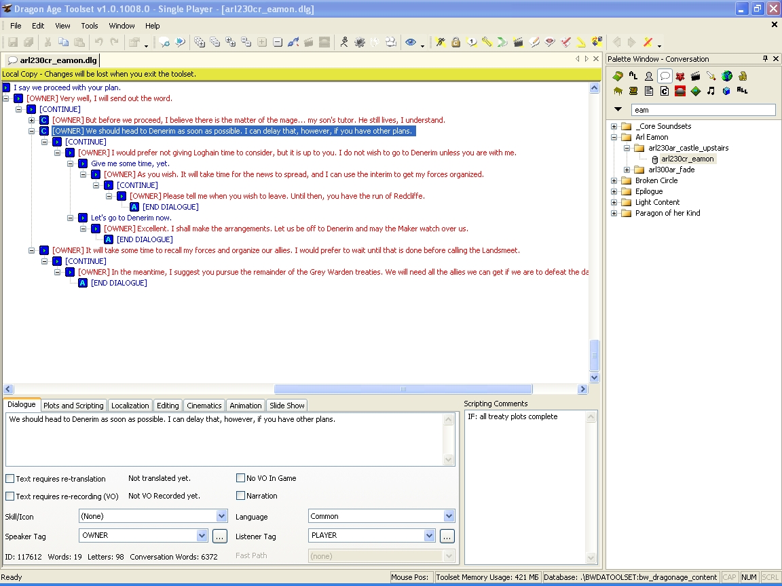This screenshot has width=782, height=586.
Task: Click the red X icon in toolbar
Action: (x=648, y=42)
